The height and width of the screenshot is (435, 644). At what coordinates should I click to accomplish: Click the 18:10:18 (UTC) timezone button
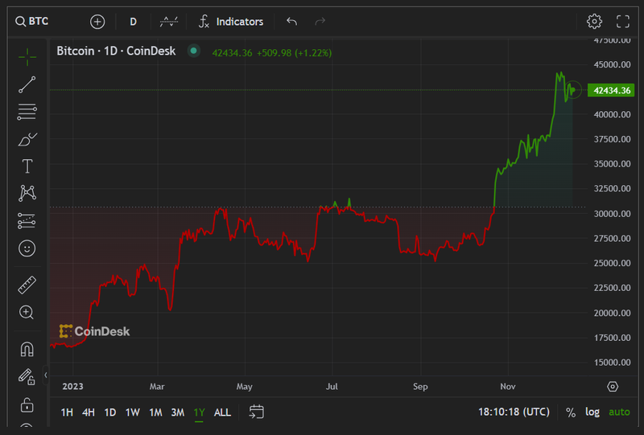point(514,412)
